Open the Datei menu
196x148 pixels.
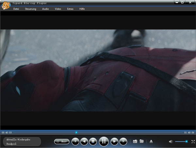point(16,9)
